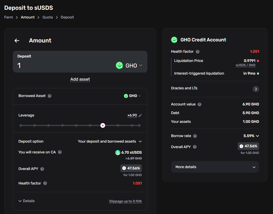Expand the Borrow rate 5.59% chevron
This screenshot has width=273, height=214.
click(257, 136)
